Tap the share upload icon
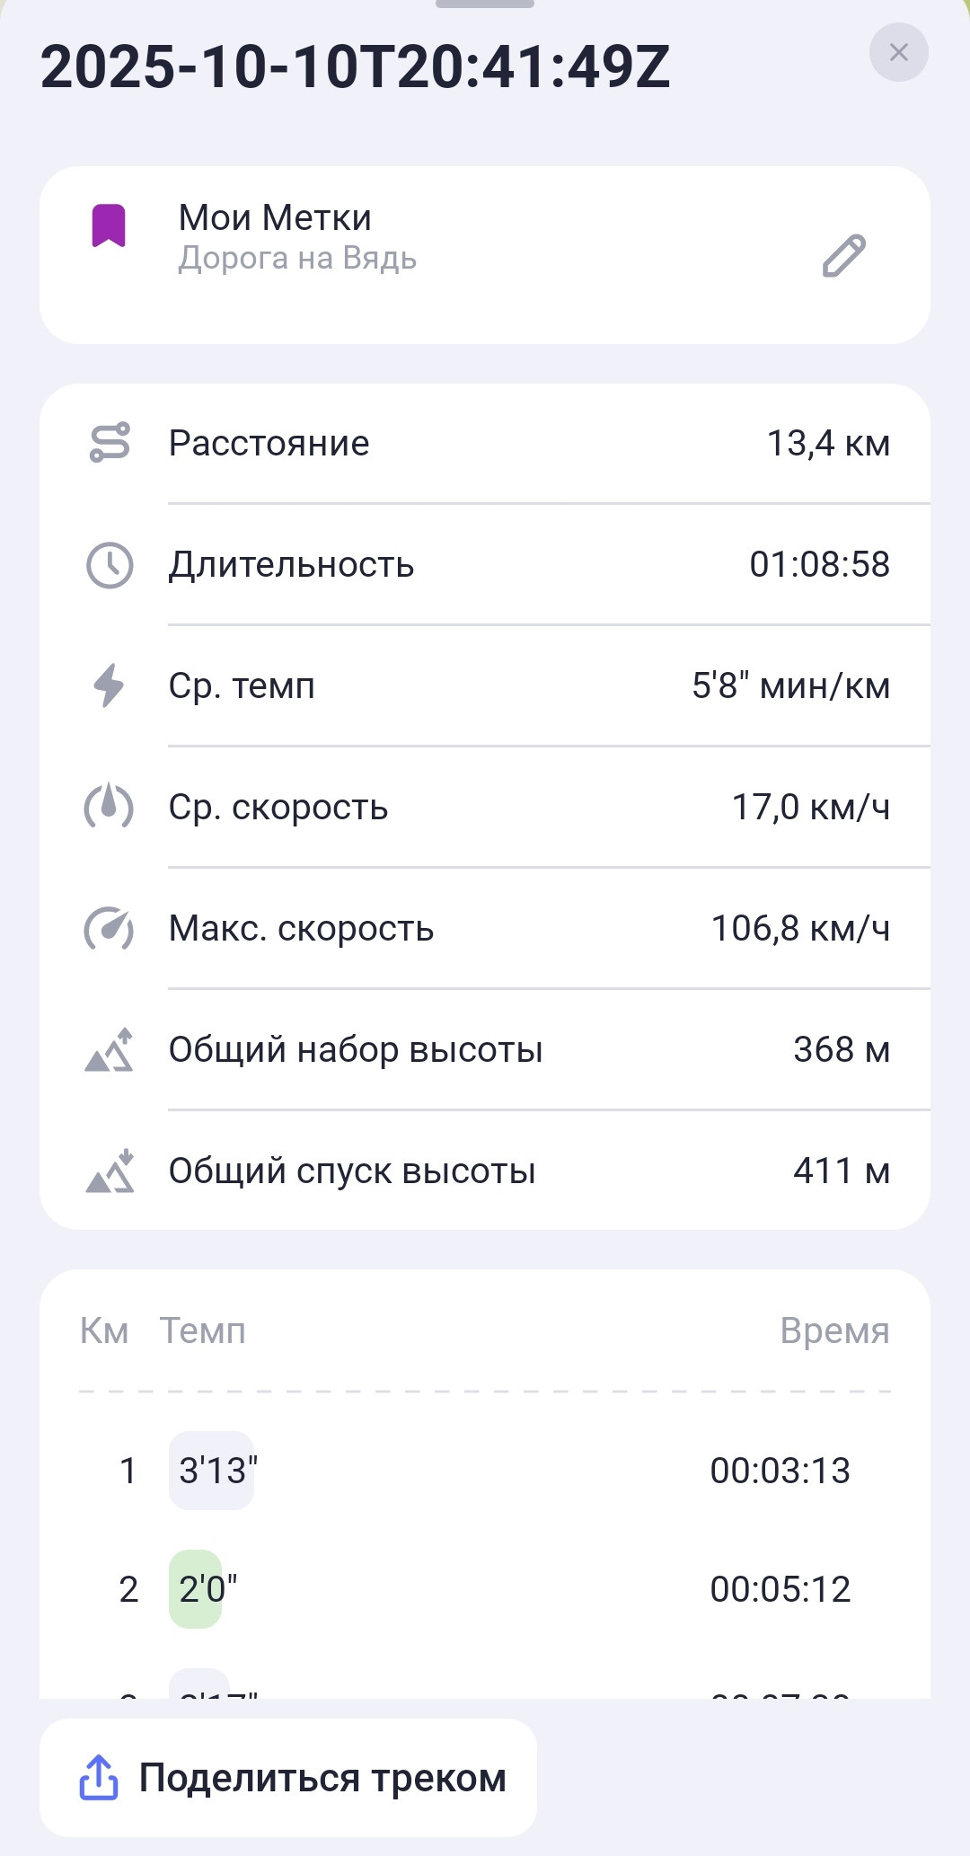This screenshot has width=970, height=1856. [99, 1778]
